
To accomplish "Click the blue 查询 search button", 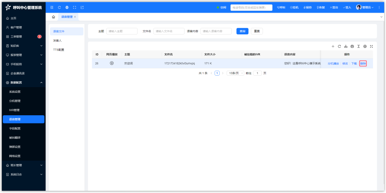I will (x=242, y=31).
